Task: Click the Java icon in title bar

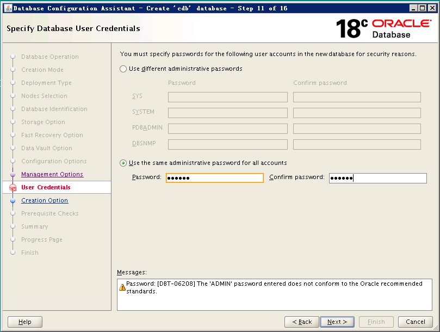Action: click(9, 8)
